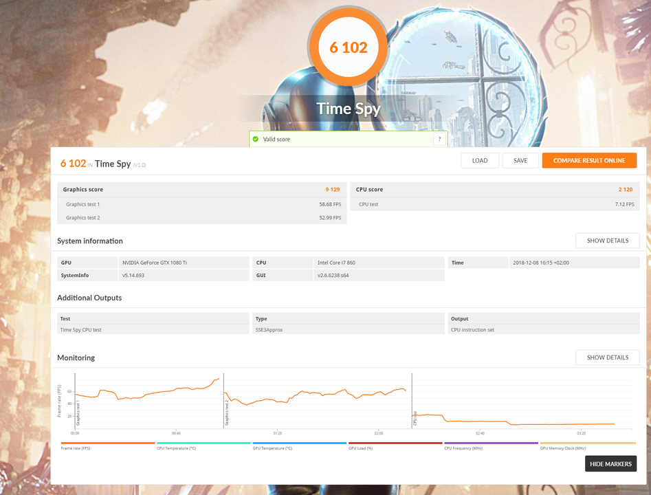Click the CPU instruction set output cell
Image resolution: width=651 pixels, height=495 pixels.
point(544,330)
